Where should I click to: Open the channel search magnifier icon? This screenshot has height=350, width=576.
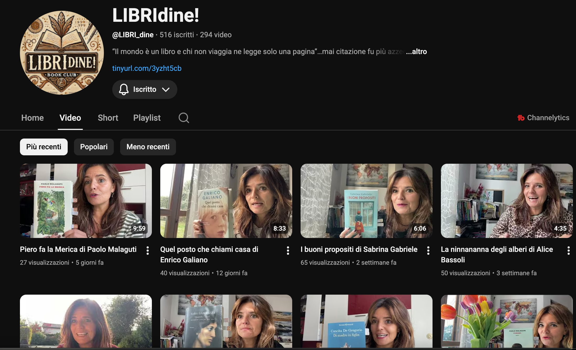[184, 118]
